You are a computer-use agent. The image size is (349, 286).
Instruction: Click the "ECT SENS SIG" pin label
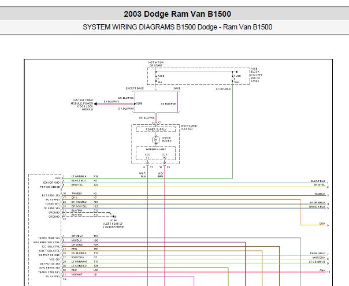(51, 195)
